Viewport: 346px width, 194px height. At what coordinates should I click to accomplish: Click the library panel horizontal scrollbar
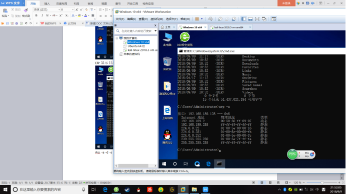point(133,166)
